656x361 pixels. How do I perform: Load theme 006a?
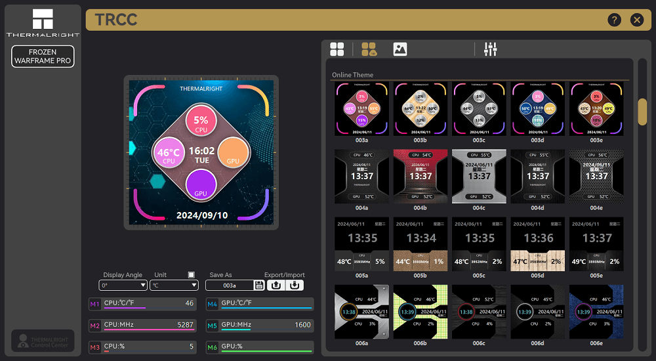[362, 312]
